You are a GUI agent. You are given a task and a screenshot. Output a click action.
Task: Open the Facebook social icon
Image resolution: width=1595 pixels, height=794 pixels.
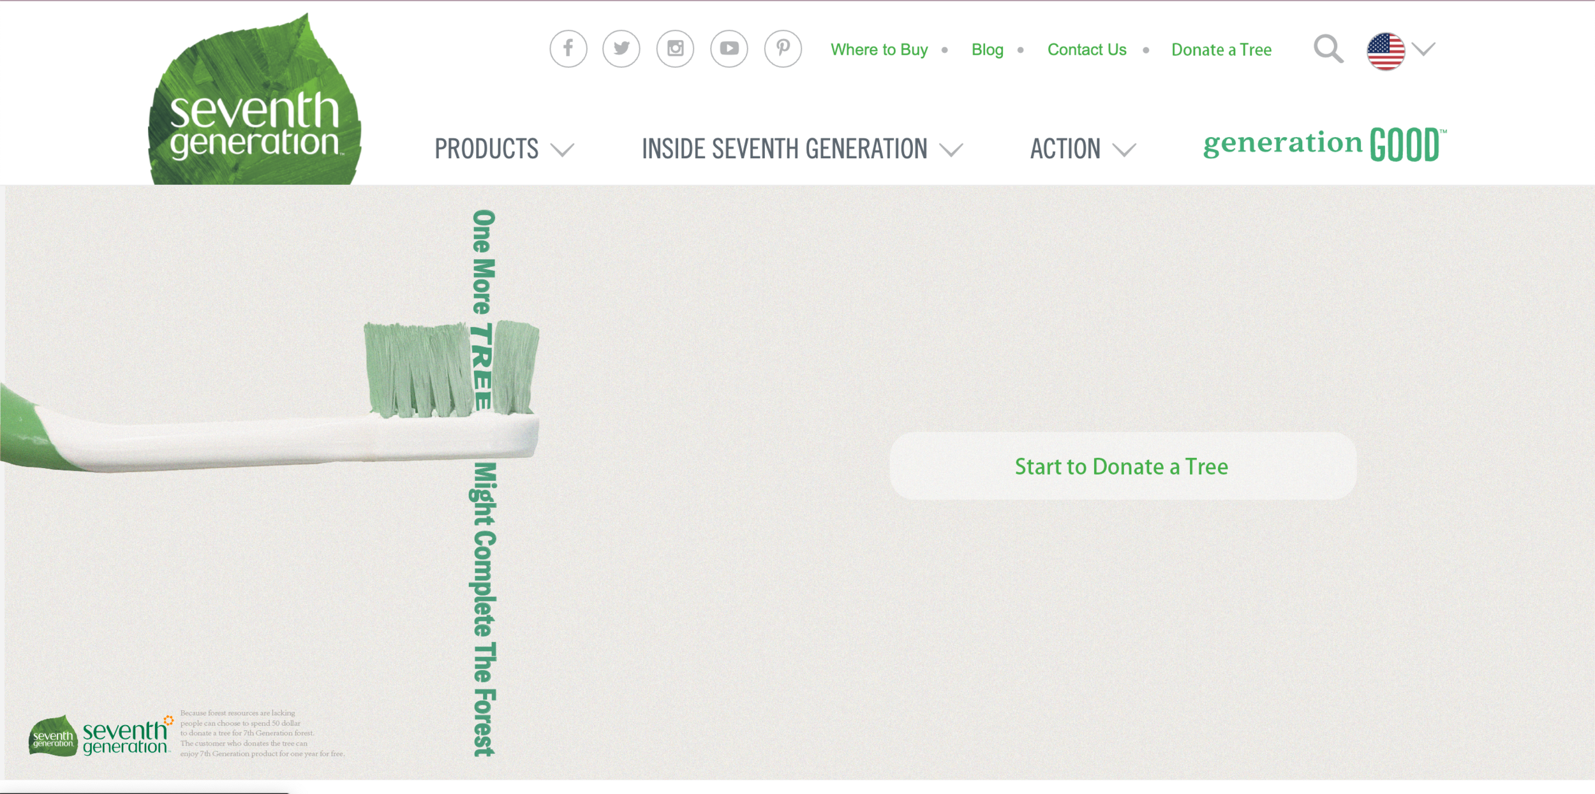(568, 48)
